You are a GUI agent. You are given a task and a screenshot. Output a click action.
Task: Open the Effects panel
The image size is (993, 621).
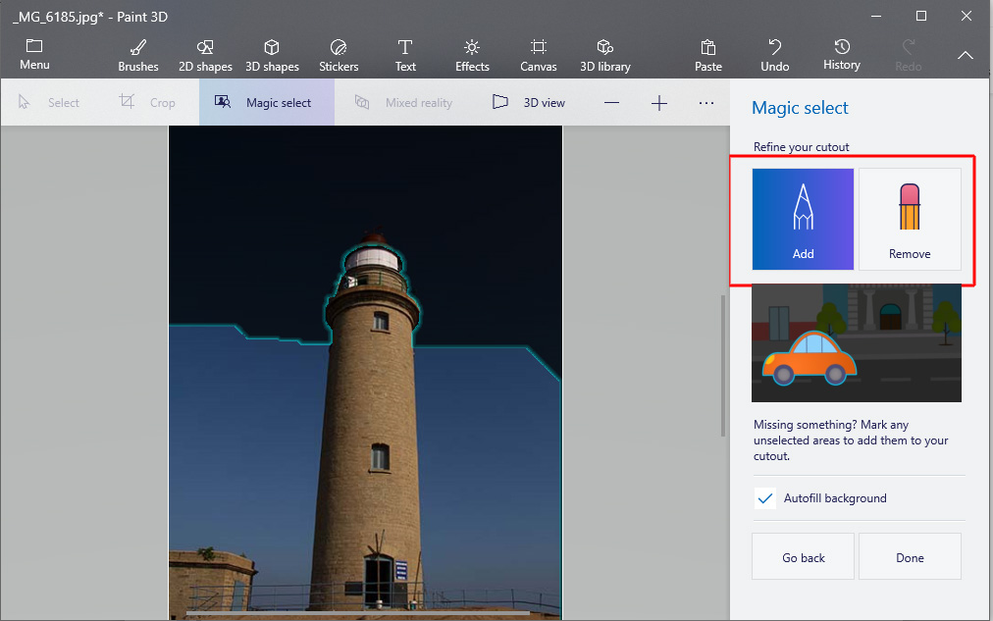point(472,55)
